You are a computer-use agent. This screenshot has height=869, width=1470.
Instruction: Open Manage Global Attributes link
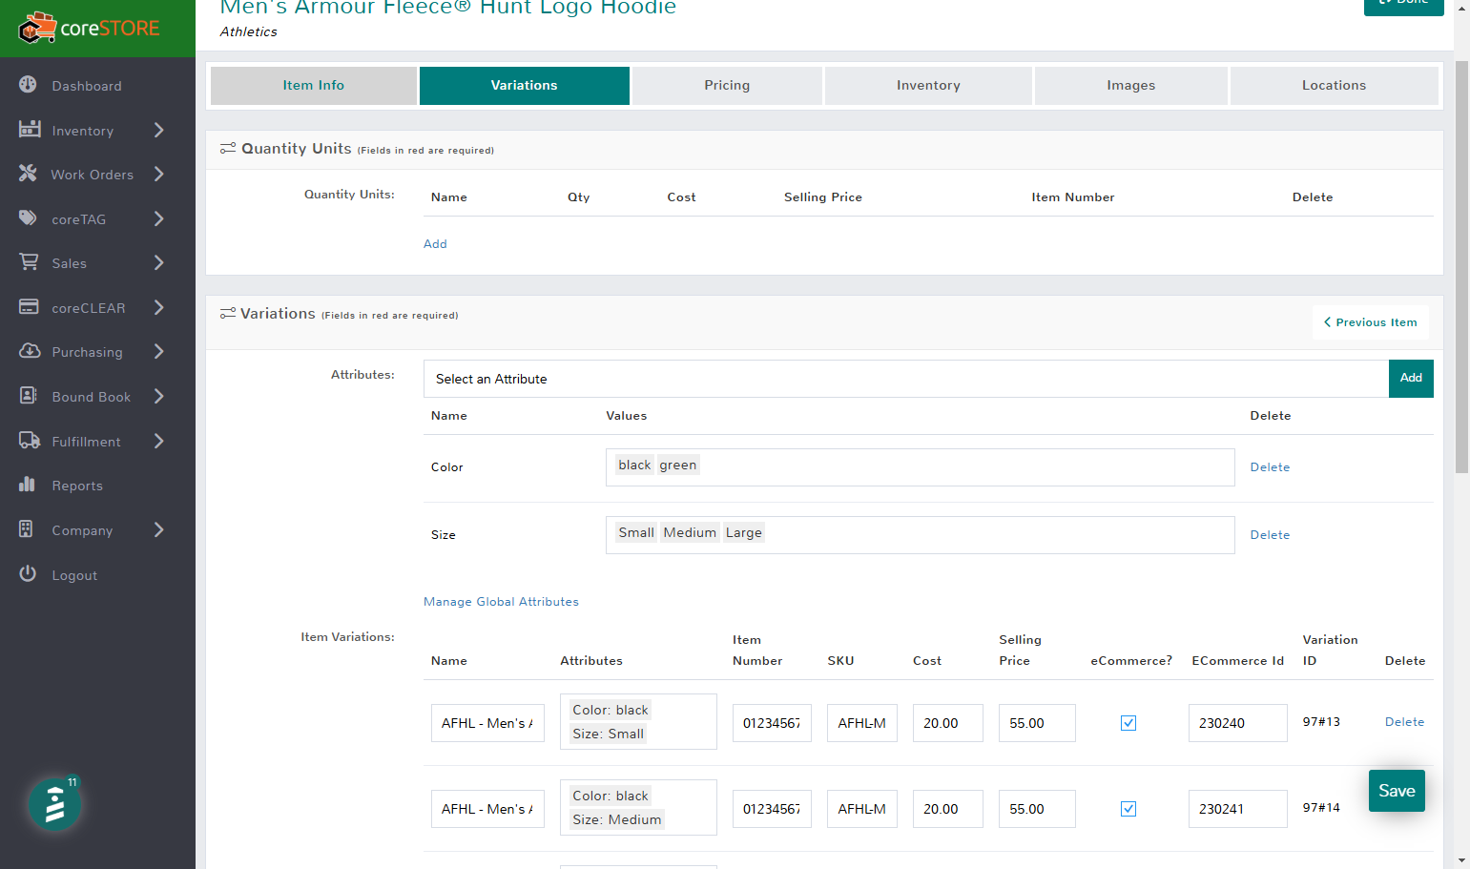coord(501,602)
